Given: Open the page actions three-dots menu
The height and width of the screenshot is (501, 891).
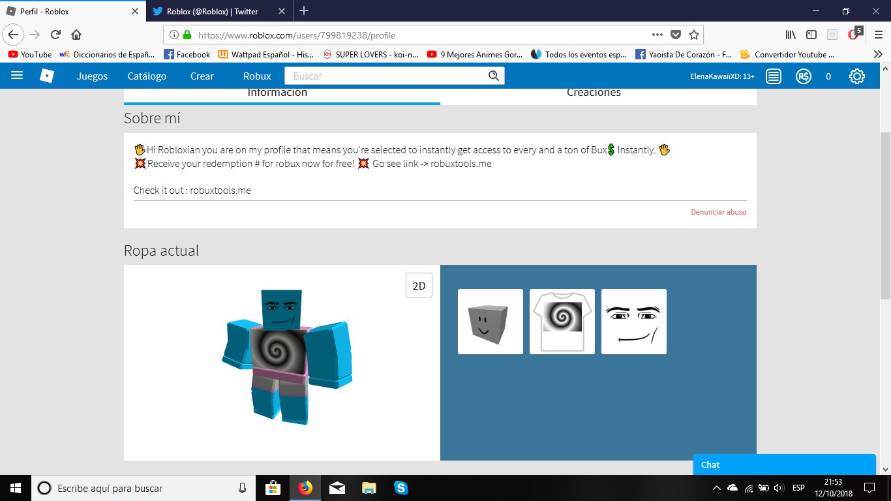Looking at the screenshot, I should coord(657,35).
